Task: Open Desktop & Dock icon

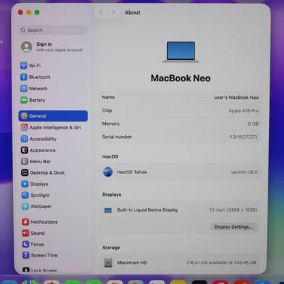Action: [25, 173]
